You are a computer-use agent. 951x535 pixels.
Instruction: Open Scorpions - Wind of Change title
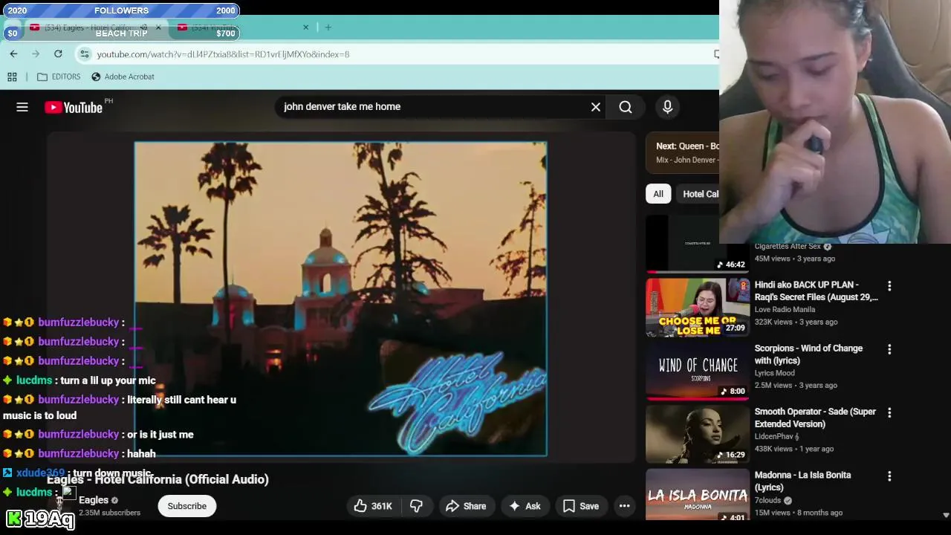click(808, 354)
